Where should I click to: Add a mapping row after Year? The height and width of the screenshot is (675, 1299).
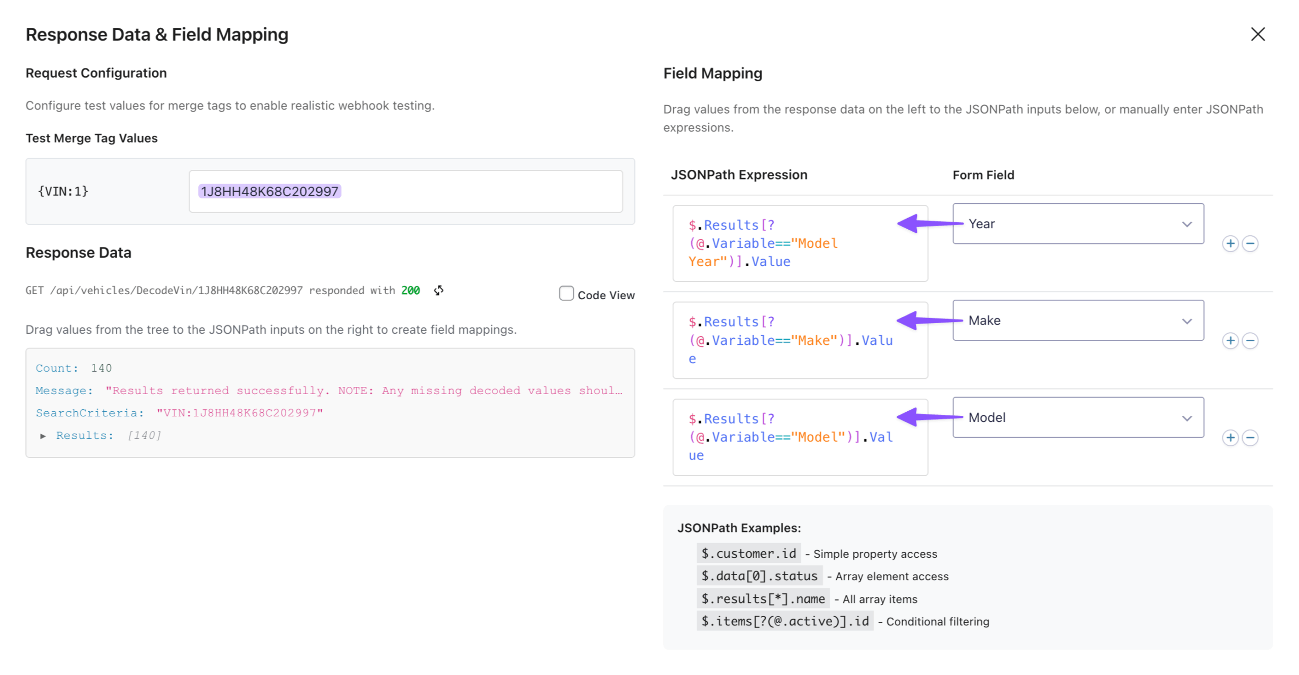[1229, 243]
